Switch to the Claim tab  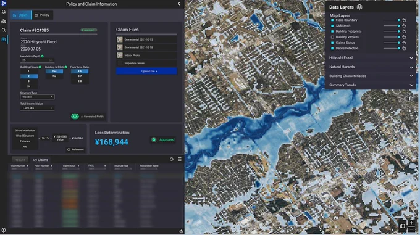[x=21, y=15]
